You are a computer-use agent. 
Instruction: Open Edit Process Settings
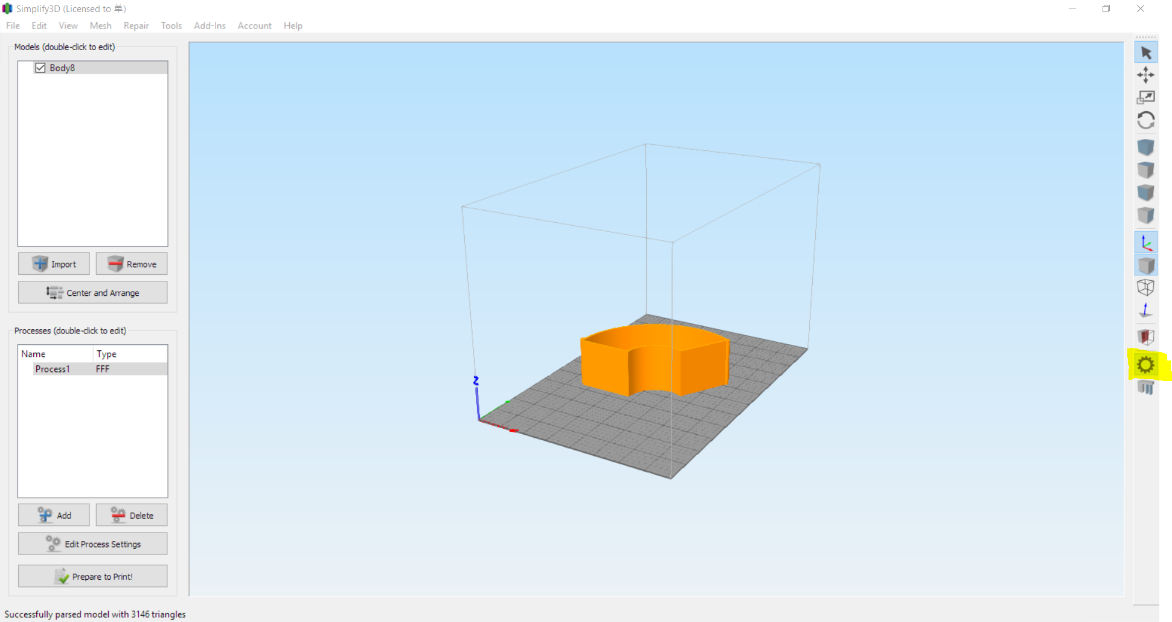pos(92,543)
